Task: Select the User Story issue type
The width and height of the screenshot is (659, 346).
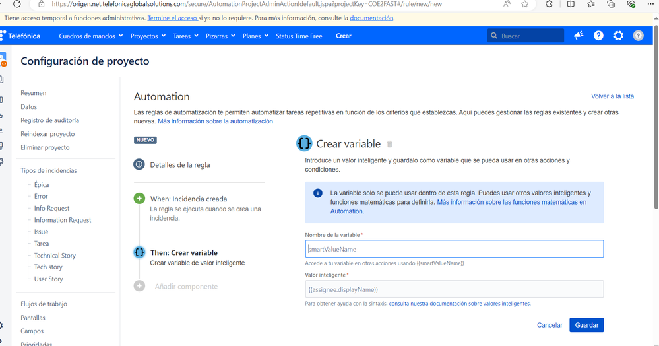Action: [48, 279]
